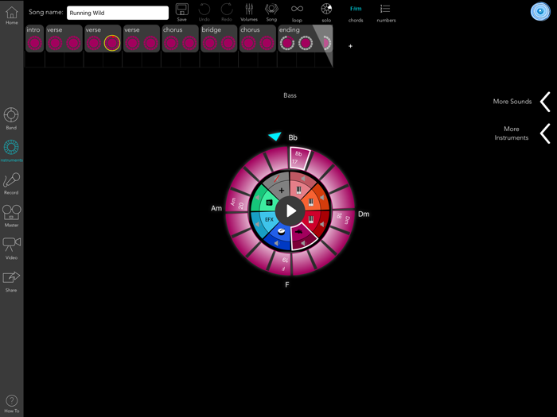This screenshot has height=417, width=557.
Task: Toggle solo mode
Action: click(x=326, y=11)
